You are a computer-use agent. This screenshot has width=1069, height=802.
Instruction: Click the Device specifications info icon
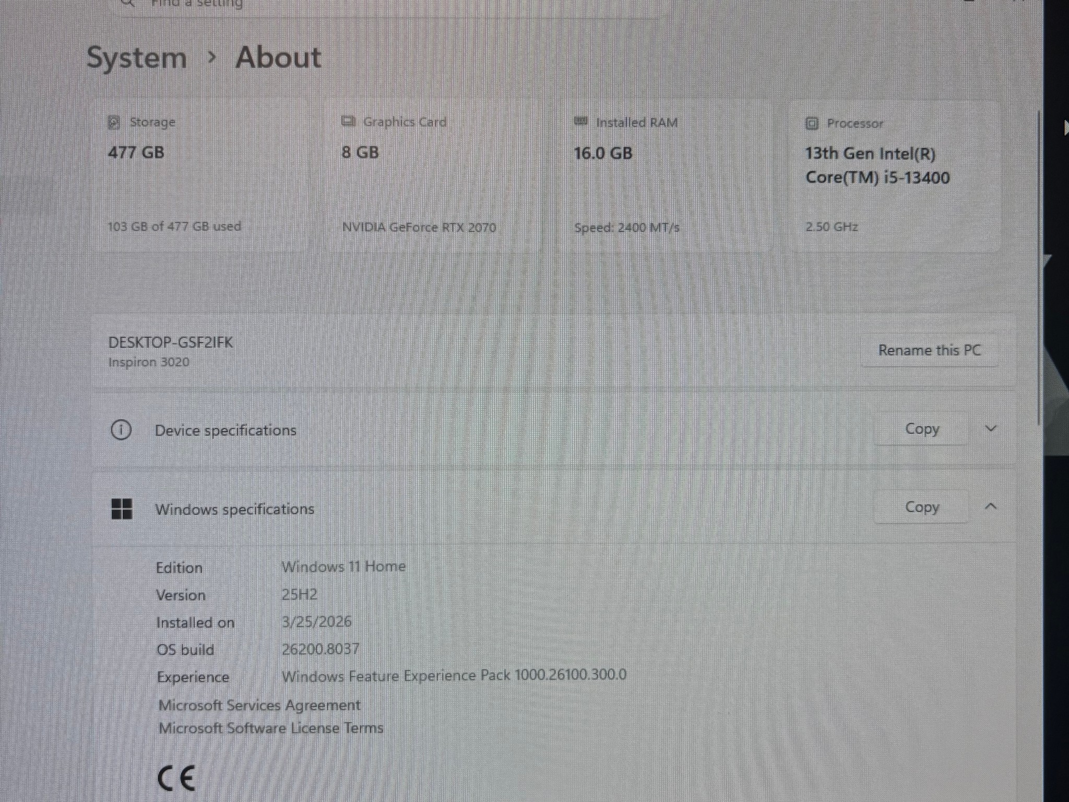[121, 430]
